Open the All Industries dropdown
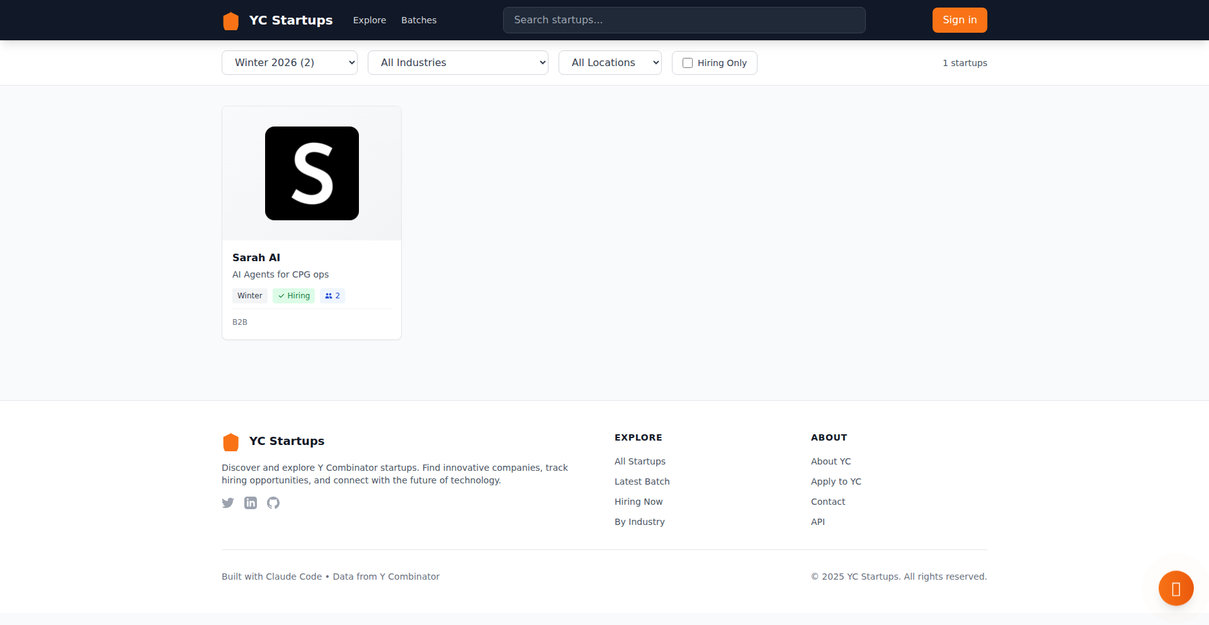Screen dimensions: 1209x625 pos(458,63)
